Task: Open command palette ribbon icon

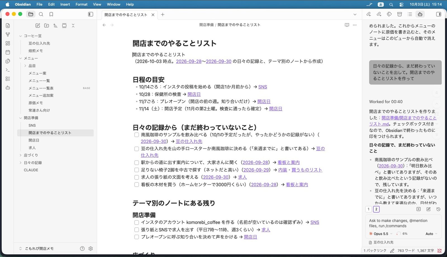Action: pos(8,70)
